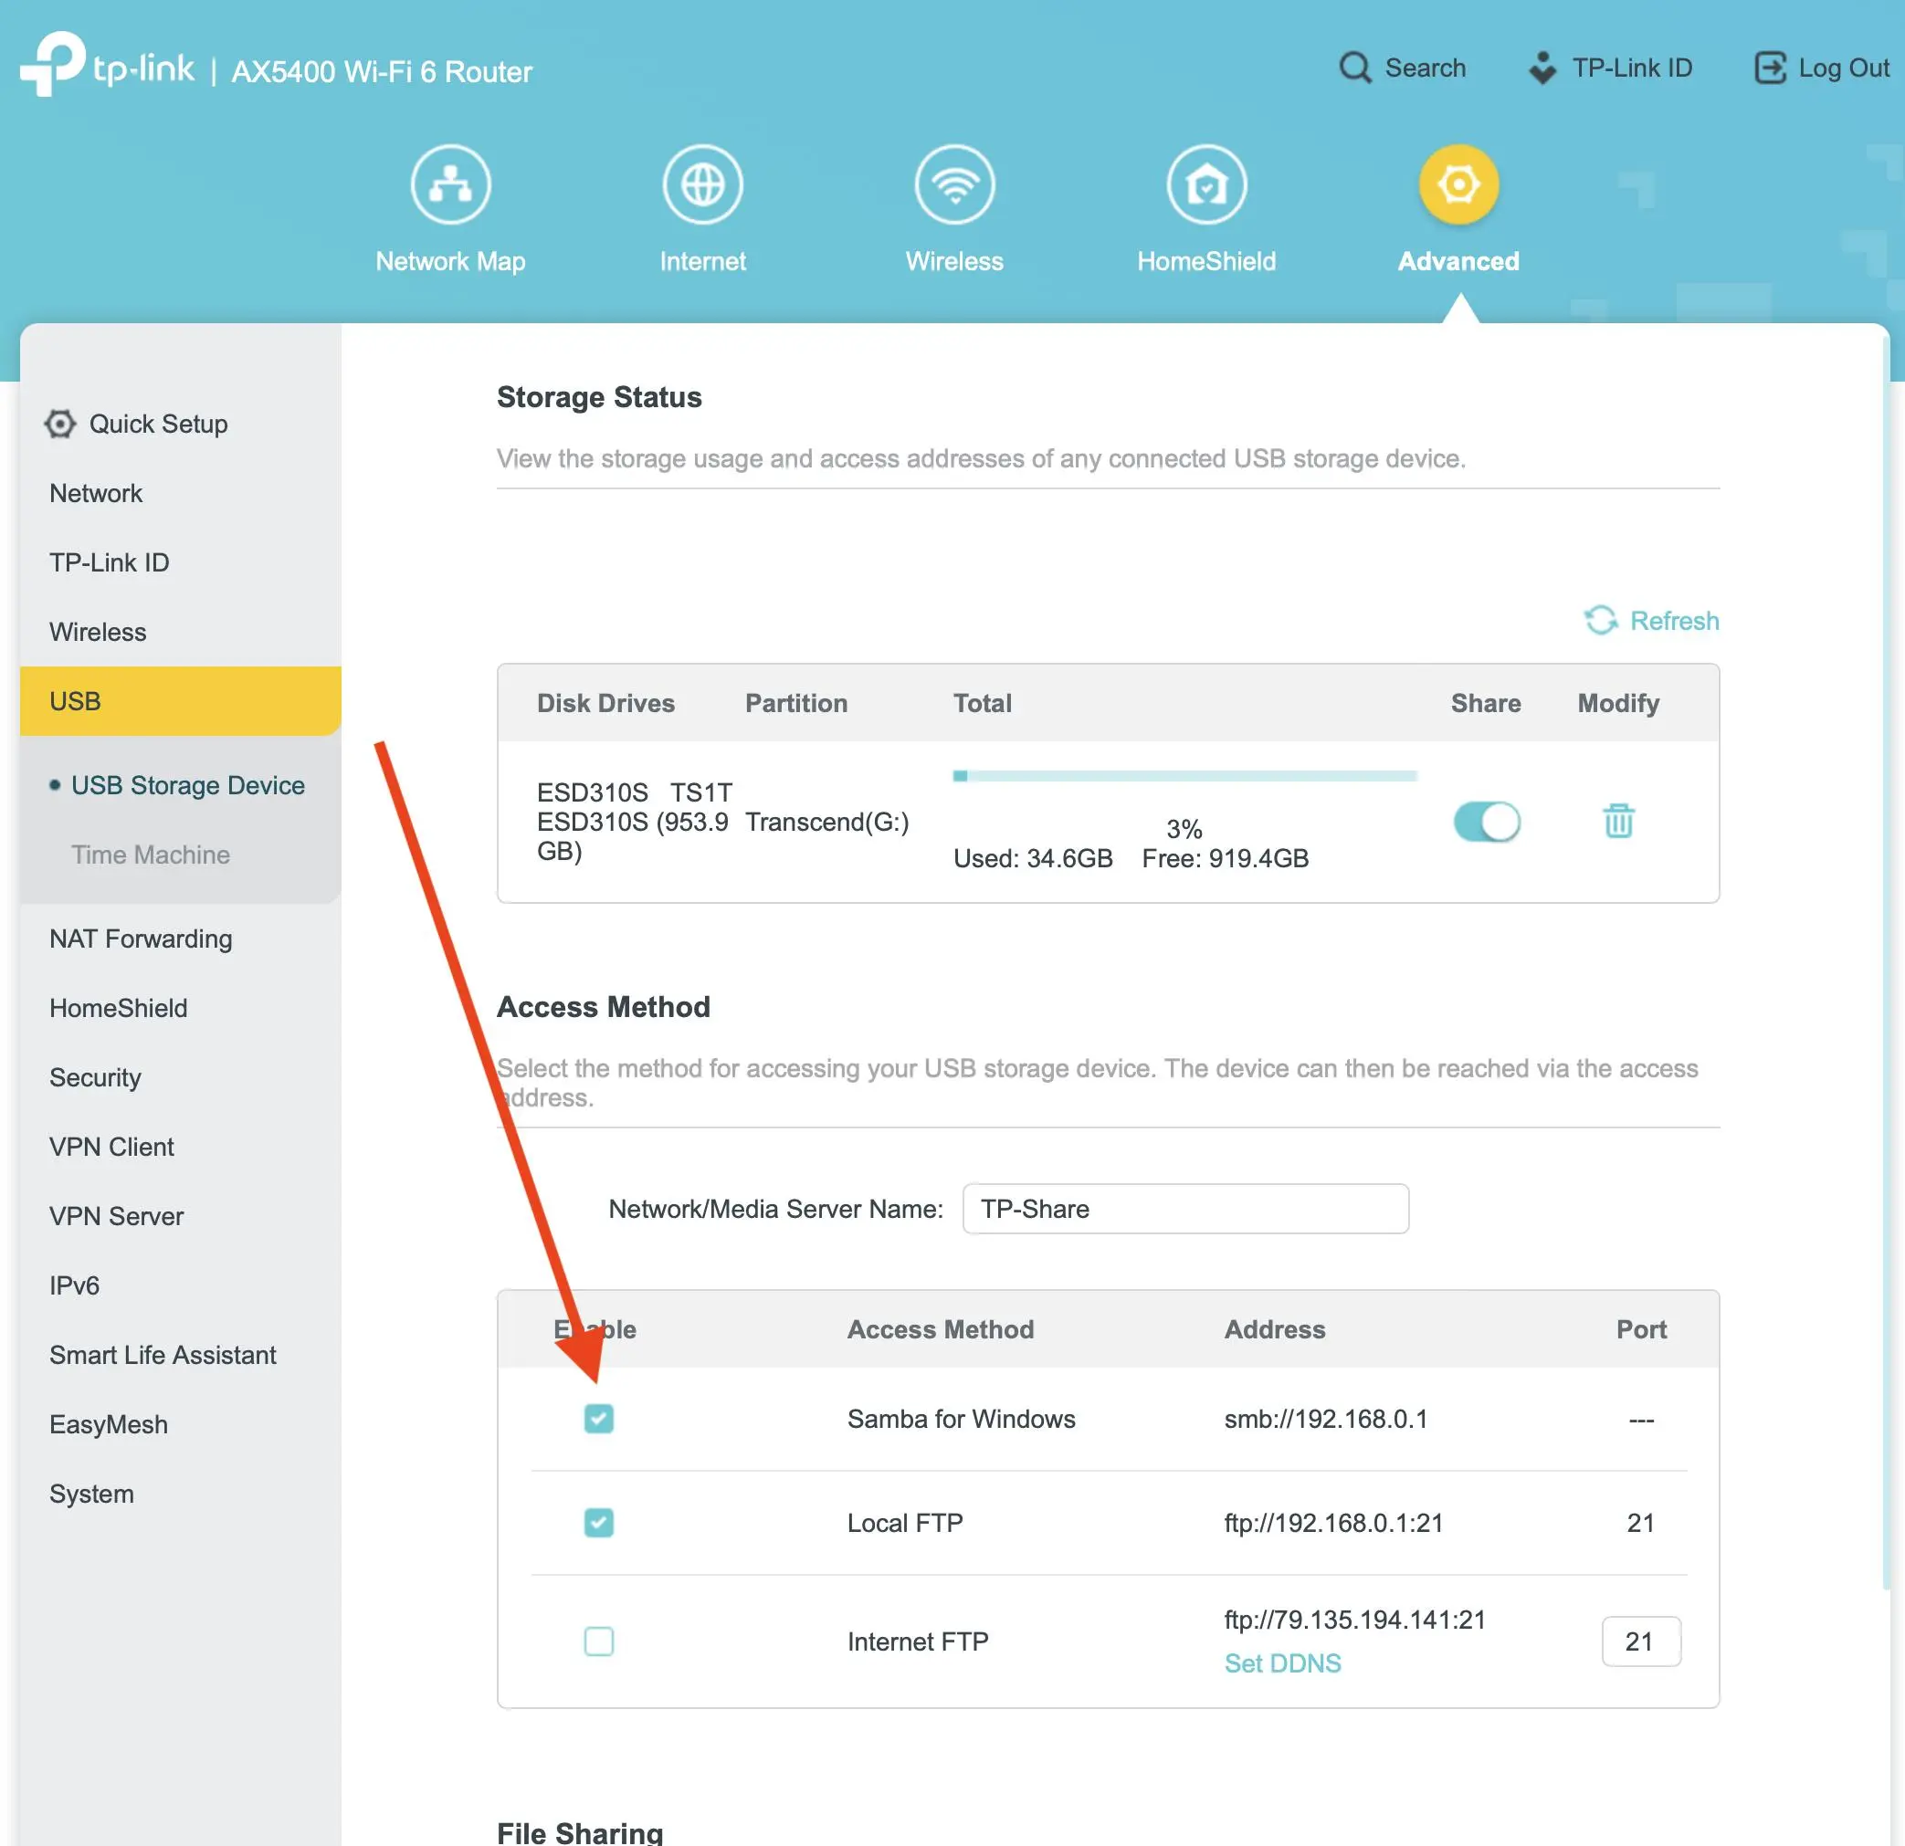Open the Time Machine submenu item

[151, 855]
